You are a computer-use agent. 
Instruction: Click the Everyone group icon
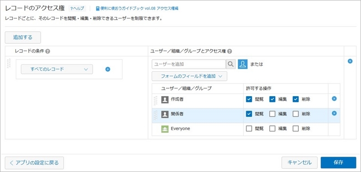pos(165,129)
